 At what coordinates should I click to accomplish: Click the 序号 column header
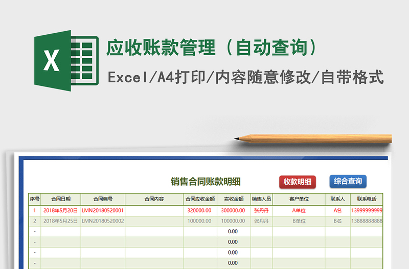[x=35, y=199]
